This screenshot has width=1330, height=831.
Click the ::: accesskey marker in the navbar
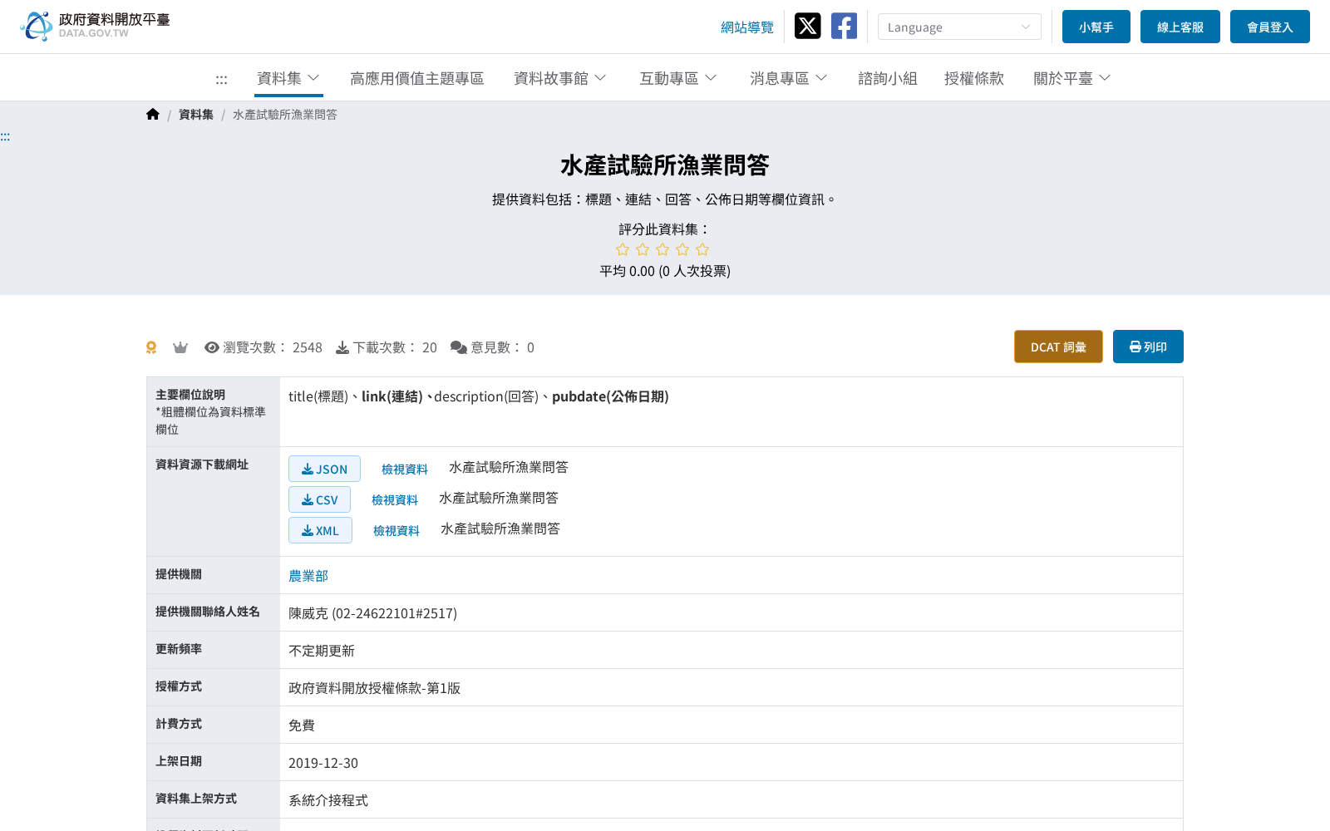(221, 79)
